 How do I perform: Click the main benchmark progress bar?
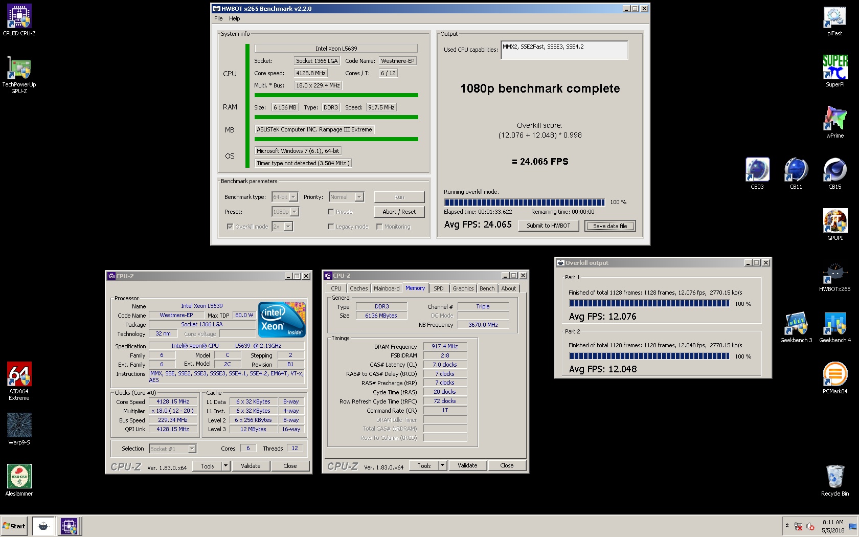[x=524, y=202]
